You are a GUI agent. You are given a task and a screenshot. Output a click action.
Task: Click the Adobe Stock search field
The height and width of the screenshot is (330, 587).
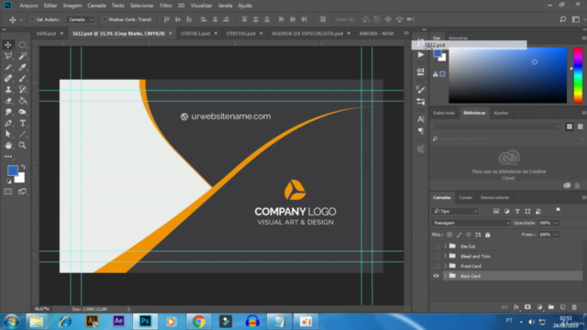click(507, 138)
